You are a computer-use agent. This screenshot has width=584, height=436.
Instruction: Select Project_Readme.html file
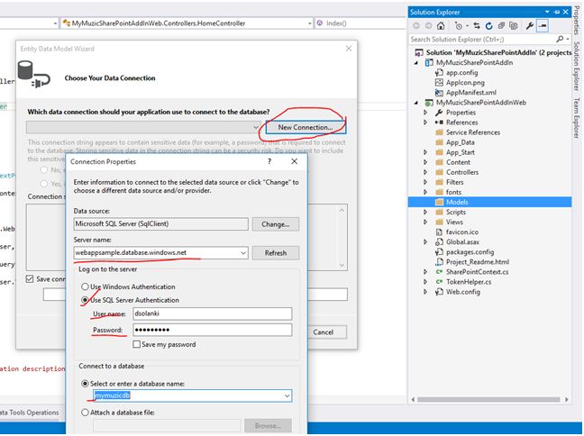pyautogui.click(x=478, y=262)
